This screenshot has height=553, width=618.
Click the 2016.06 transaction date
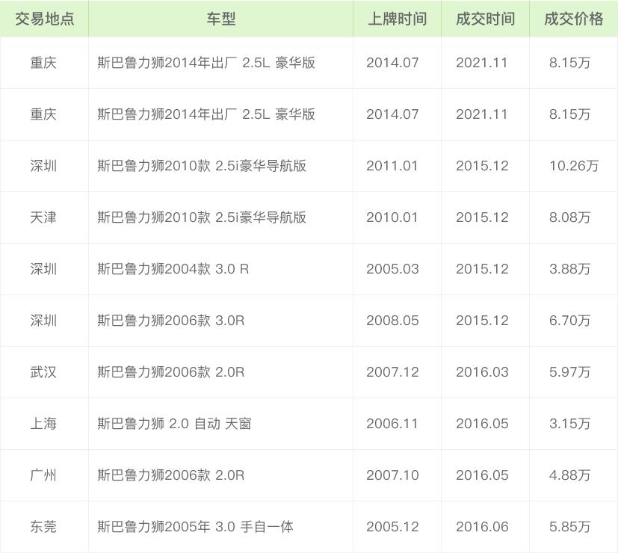coord(482,528)
